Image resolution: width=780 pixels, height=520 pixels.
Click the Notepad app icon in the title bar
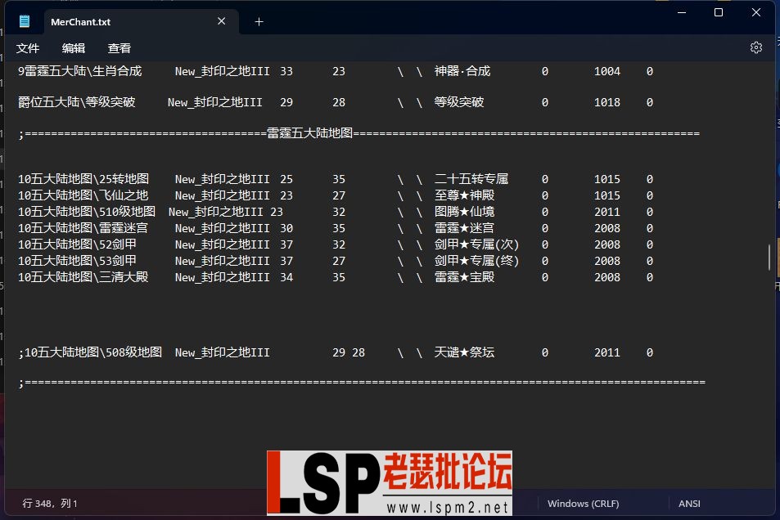[x=24, y=20]
